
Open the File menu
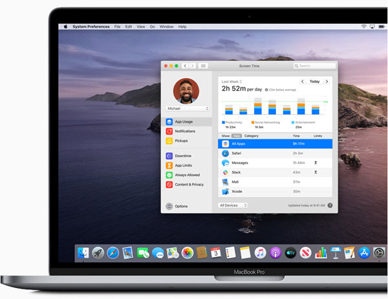coord(117,27)
